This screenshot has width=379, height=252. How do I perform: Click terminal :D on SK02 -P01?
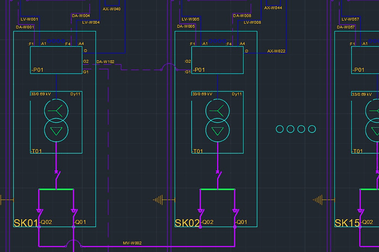click(x=246, y=51)
